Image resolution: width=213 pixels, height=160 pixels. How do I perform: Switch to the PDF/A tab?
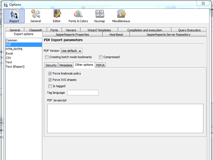pos(100,65)
